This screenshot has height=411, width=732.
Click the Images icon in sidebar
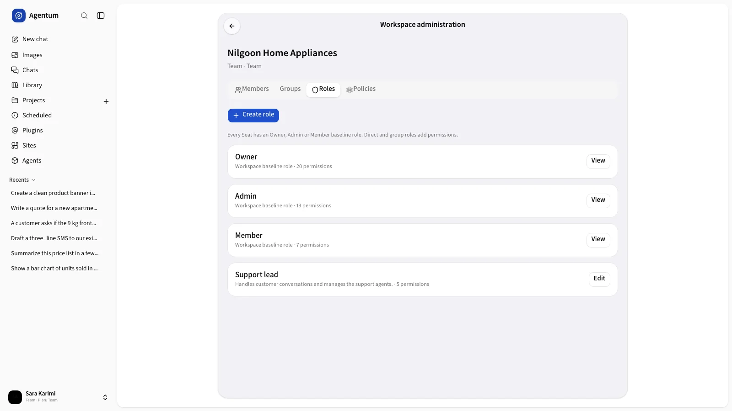[15, 55]
